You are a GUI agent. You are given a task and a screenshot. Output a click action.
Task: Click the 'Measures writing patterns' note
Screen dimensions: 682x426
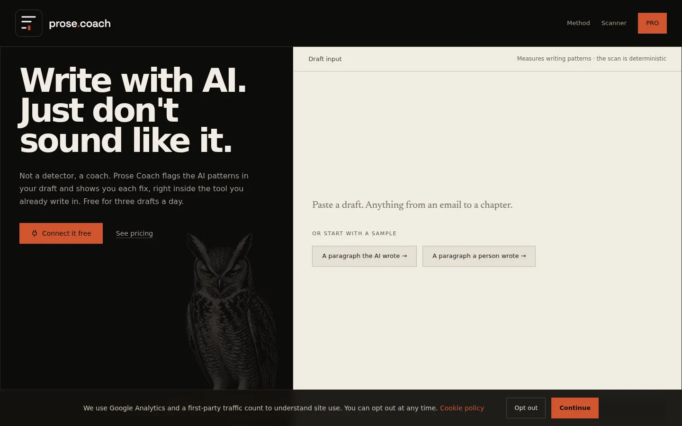click(592, 59)
